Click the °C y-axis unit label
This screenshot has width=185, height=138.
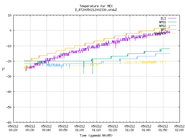(3, 69)
